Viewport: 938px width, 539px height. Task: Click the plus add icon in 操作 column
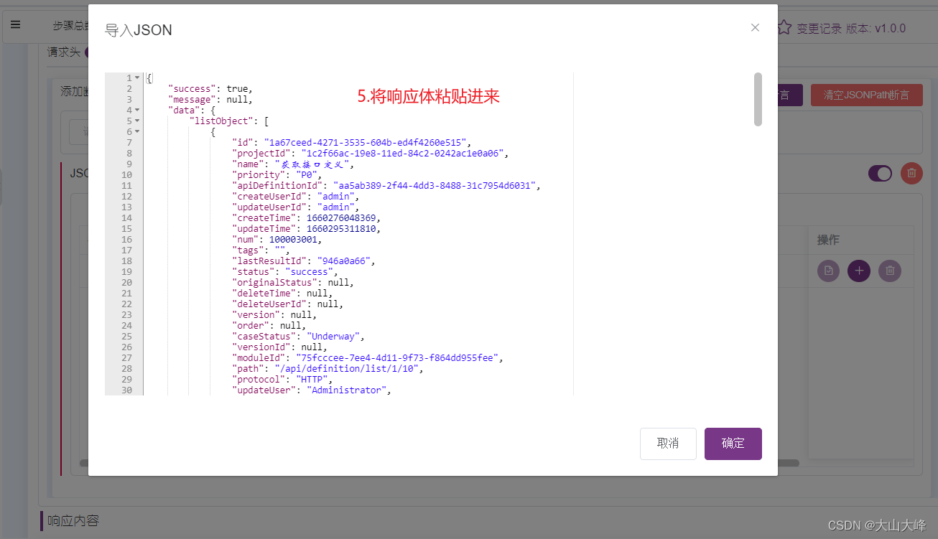(x=859, y=271)
